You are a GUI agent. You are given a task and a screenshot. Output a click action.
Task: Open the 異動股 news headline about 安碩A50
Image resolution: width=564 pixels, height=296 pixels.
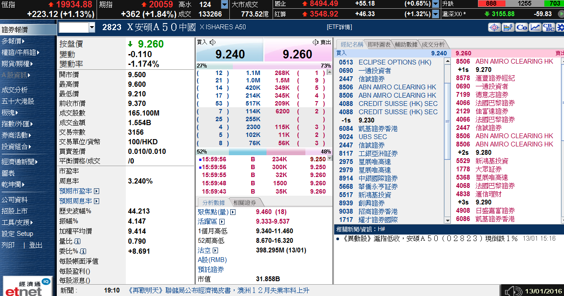click(x=430, y=238)
